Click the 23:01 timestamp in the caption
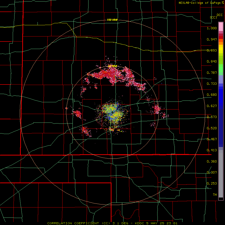 172,223
